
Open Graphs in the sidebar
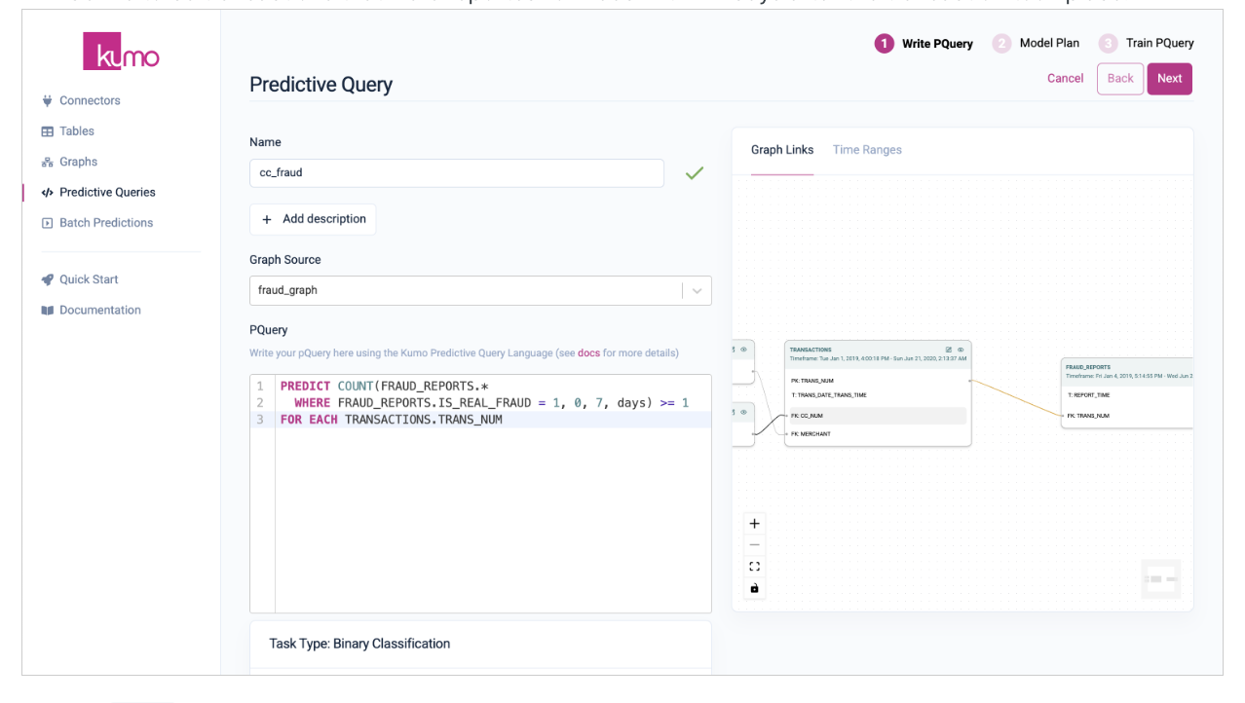point(78,162)
